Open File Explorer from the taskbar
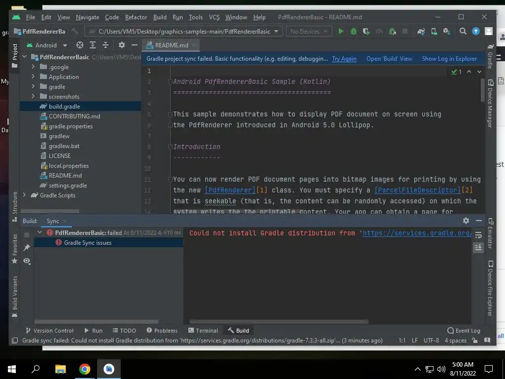505x379 pixels. pyautogui.click(x=60, y=369)
